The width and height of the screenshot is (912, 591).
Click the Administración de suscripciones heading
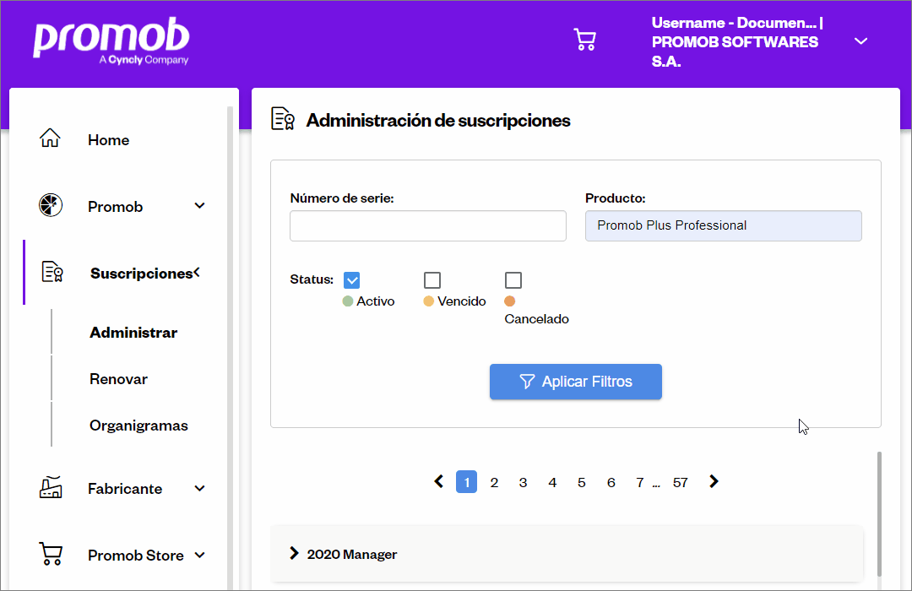(x=438, y=121)
